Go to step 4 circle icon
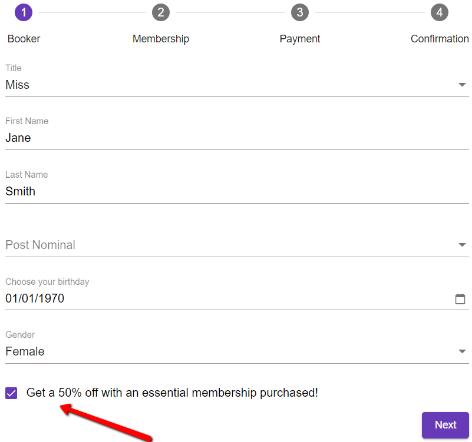 coord(440,12)
